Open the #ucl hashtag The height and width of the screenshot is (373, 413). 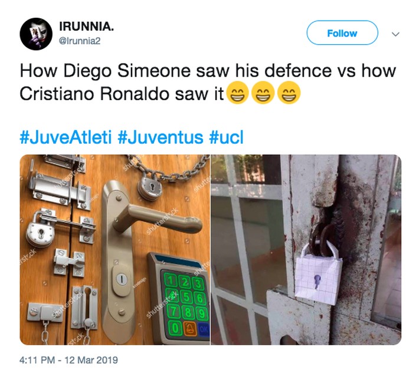pyautogui.click(x=227, y=137)
